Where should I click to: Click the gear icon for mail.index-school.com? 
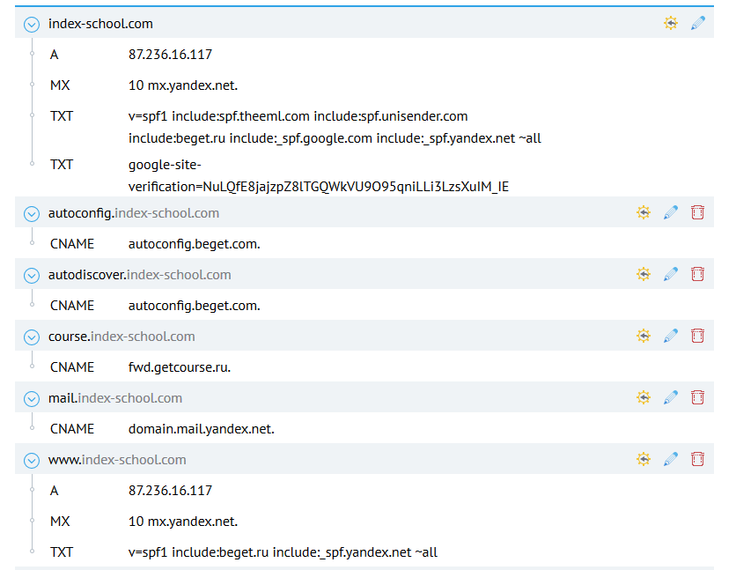(x=644, y=397)
